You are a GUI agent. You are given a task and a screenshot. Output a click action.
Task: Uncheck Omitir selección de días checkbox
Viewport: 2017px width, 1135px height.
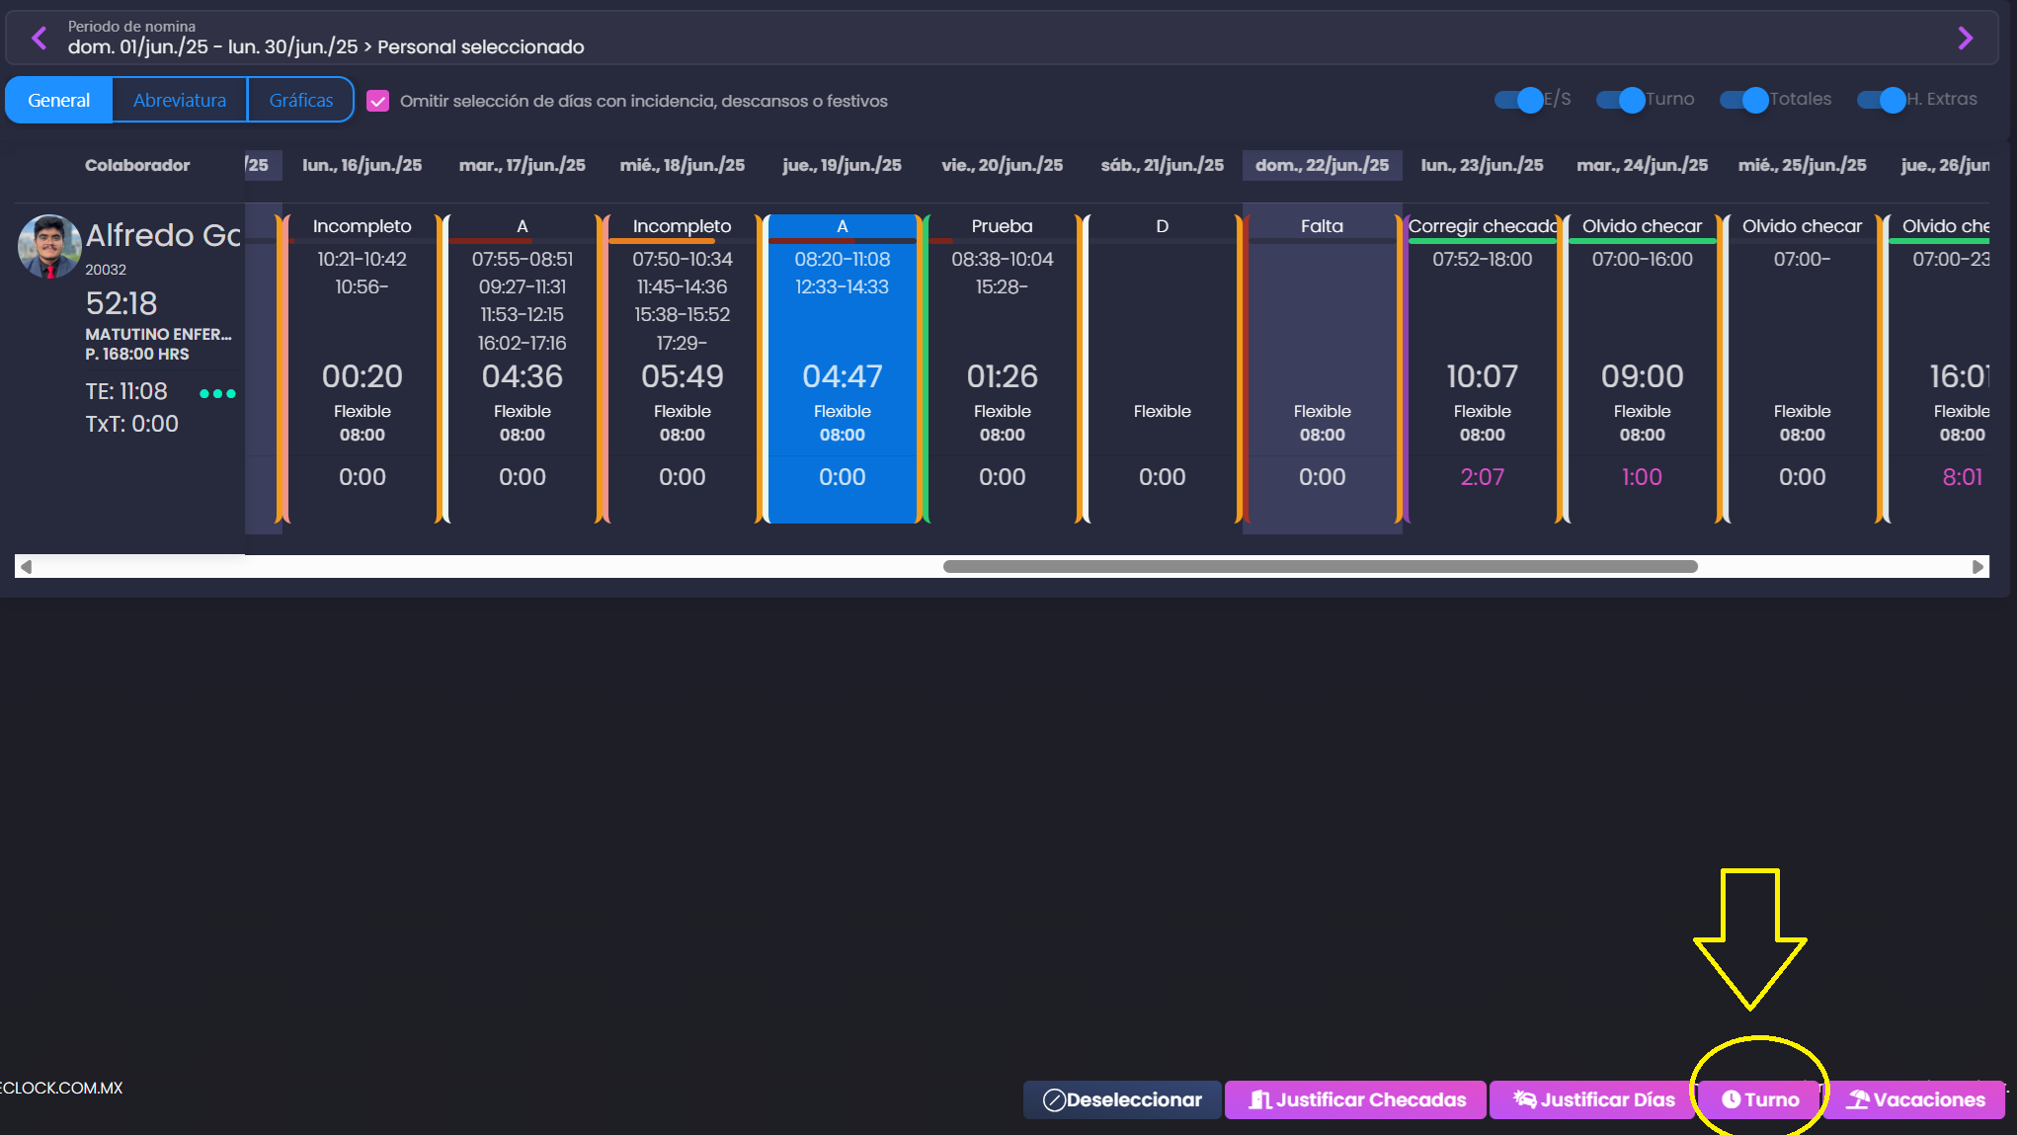click(x=377, y=101)
